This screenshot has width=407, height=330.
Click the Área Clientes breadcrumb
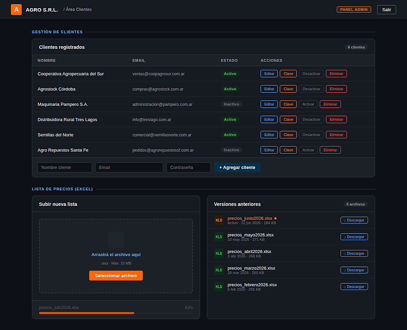79,9
